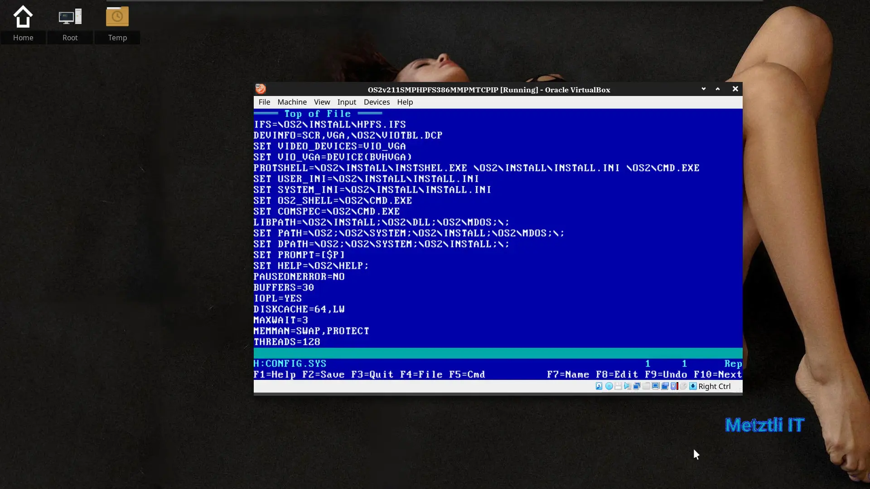Screen dimensions: 870x489
Task: Open the Machine menu
Action: pyautogui.click(x=292, y=102)
